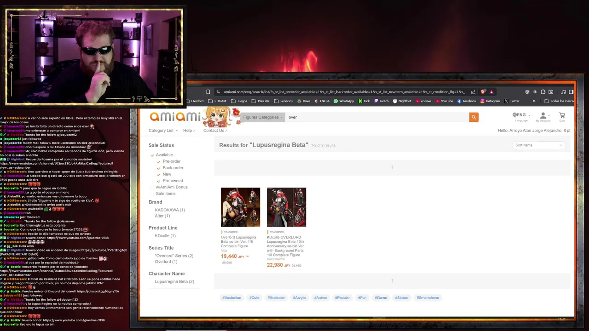The height and width of the screenshot is (331, 589).
Task: Click the orange search magnifier button
Action: (474, 117)
